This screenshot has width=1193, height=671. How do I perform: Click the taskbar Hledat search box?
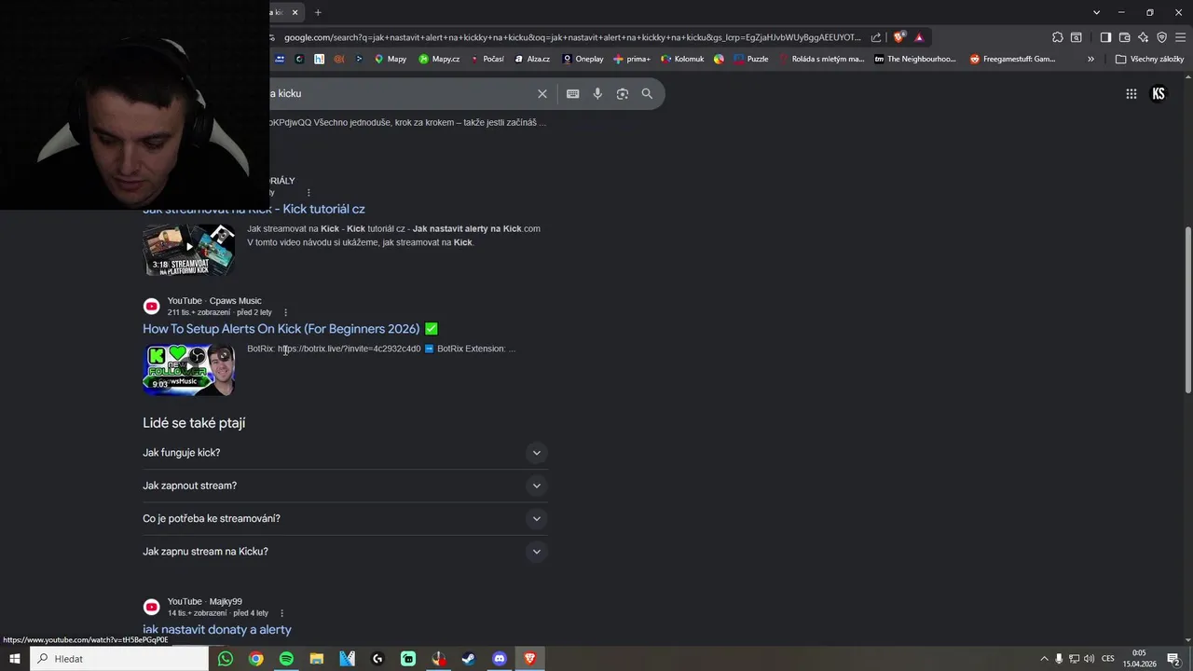pyautogui.click(x=119, y=659)
